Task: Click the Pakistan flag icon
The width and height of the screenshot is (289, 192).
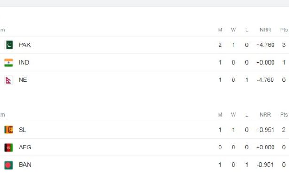Action: (8, 45)
